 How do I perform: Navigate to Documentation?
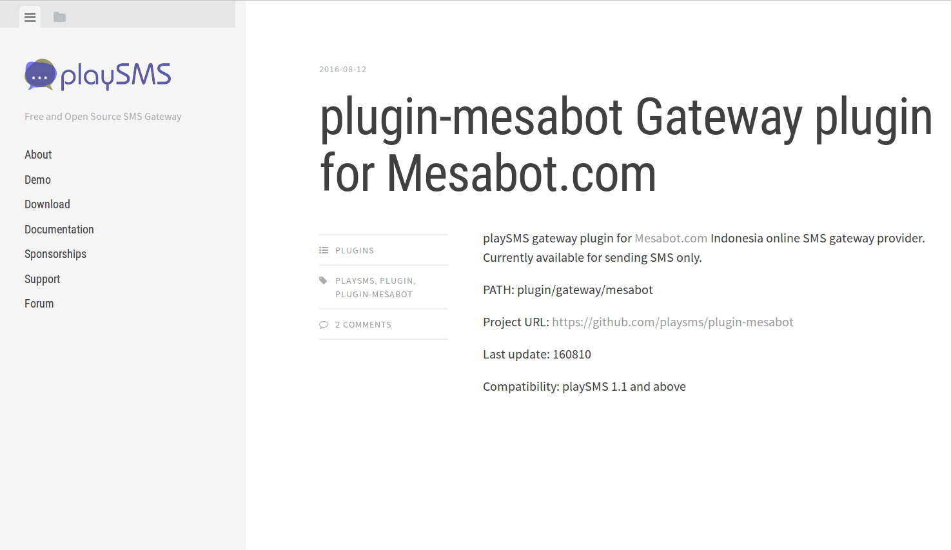click(x=59, y=230)
